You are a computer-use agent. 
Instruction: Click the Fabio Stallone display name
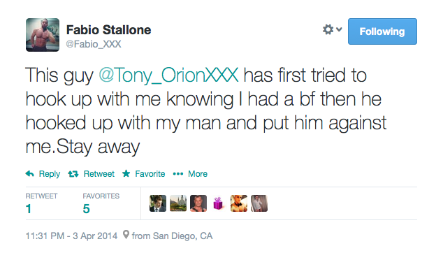[x=108, y=30]
